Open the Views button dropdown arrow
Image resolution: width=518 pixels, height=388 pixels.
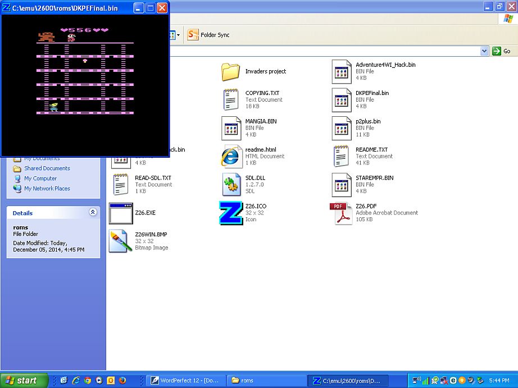click(179, 35)
